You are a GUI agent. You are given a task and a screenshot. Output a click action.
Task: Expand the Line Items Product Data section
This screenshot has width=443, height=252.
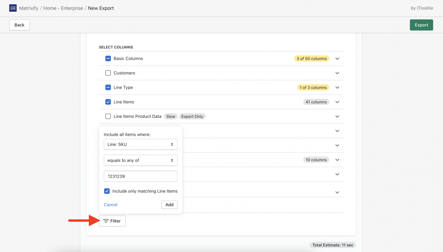pyautogui.click(x=337, y=116)
